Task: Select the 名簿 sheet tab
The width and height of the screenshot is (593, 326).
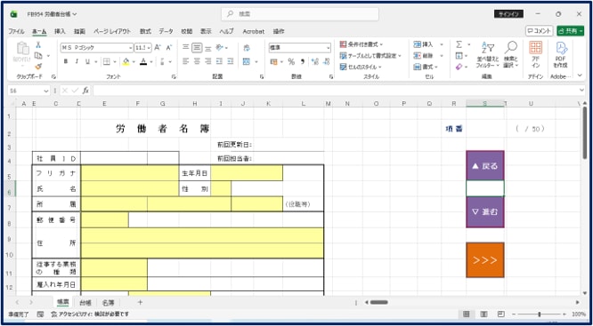Action: coord(108,302)
